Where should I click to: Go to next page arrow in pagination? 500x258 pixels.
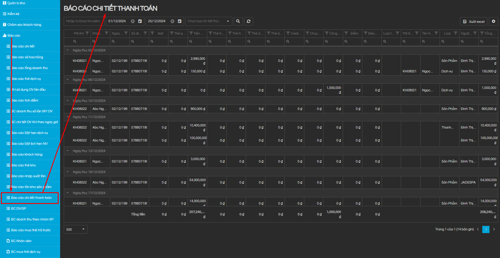pyautogui.click(x=494, y=229)
